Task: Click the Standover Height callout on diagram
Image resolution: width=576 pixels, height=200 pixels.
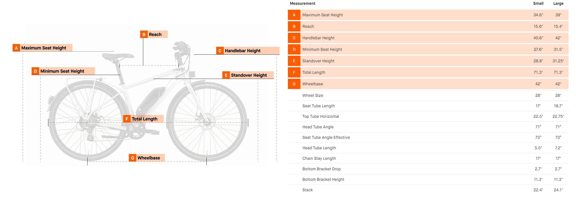Action: coord(248,75)
